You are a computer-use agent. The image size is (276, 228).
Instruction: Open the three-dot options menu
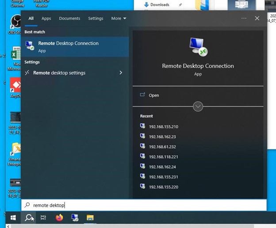tap(244, 19)
